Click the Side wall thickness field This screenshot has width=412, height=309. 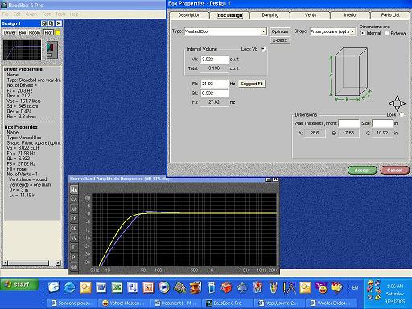(x=382, y=123)
